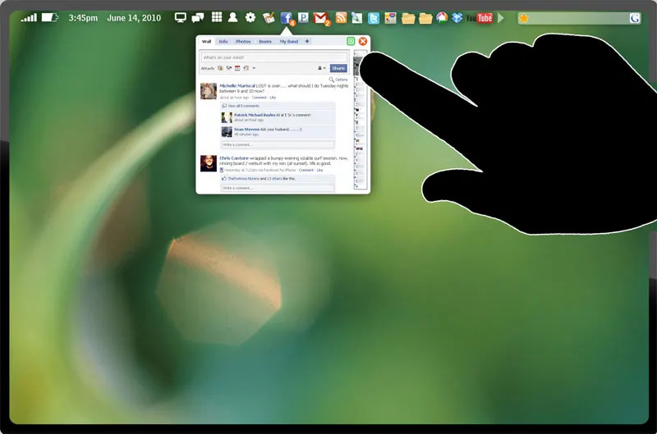This screenshot has width=657, height=434.
Task: Click Chris Cantore's profile picture
Action: (209, 163)
